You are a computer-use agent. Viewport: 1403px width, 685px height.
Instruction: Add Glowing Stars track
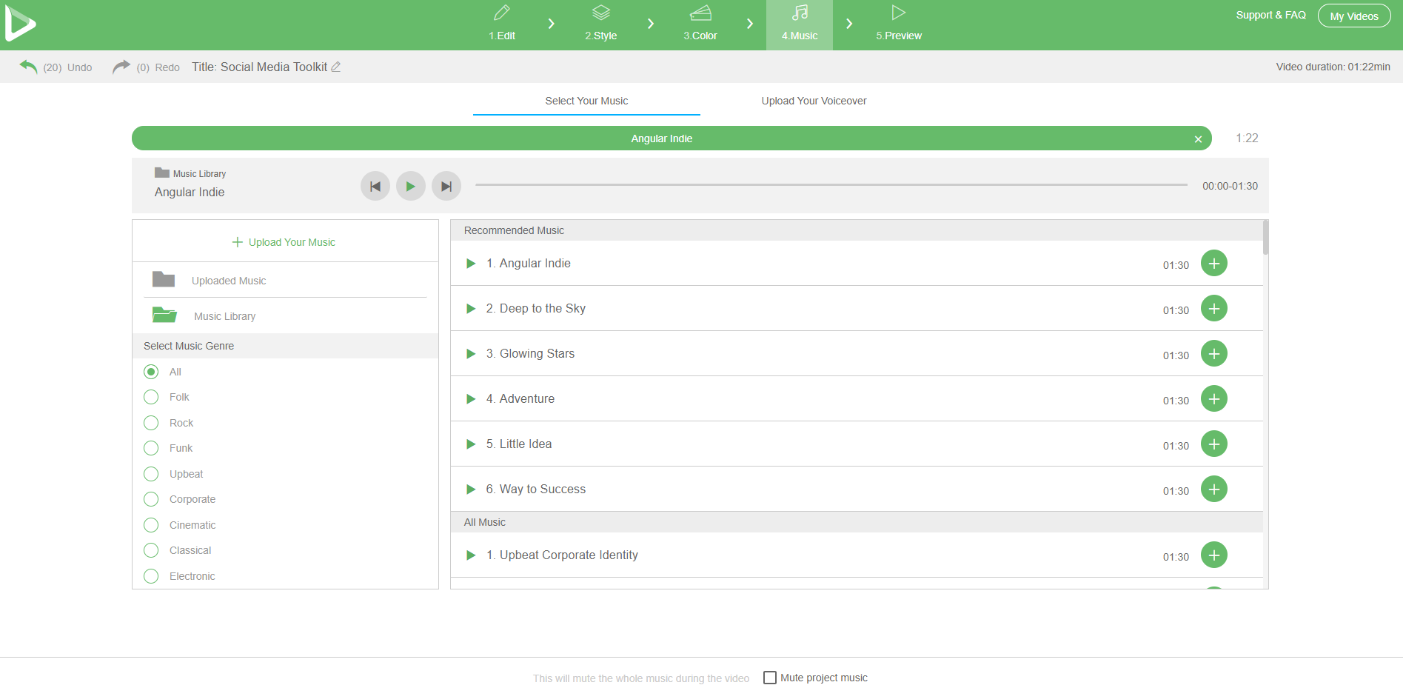click(x=1214, y=353)
